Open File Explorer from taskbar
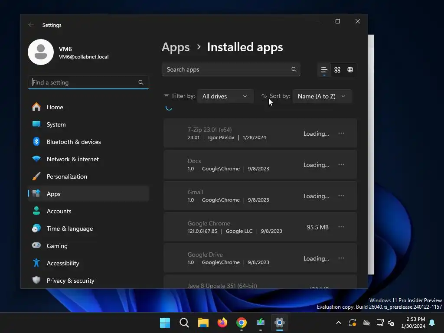 point(203,323)
